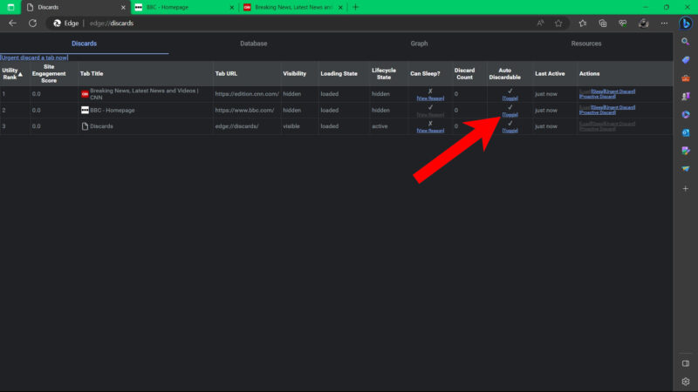Toggle Auto Discardable for the CNN row
Screen dimensions: 698x392
pos(510,98)
